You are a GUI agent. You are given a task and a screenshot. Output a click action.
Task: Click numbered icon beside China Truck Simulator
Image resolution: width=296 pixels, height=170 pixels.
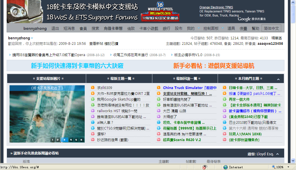point(159,87)
